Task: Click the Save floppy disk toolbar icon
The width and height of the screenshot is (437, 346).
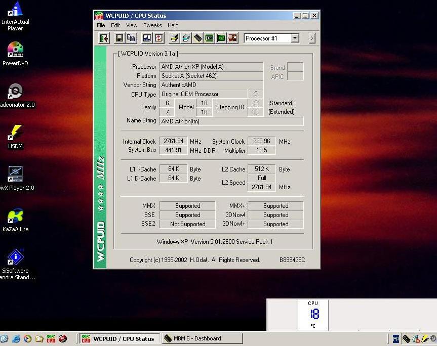Action: coord(120,38)
